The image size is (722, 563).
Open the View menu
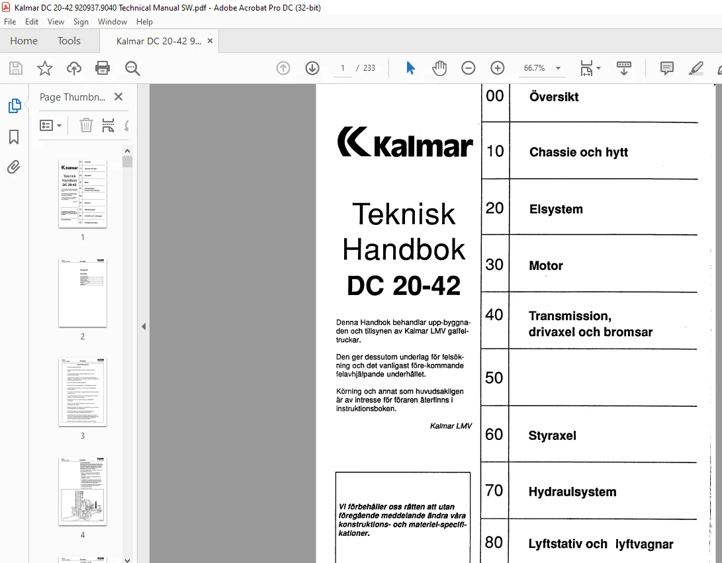click(x=56, y=22)
